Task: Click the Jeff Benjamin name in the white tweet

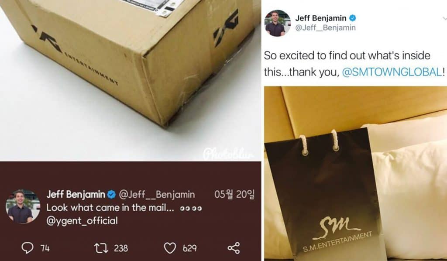Action: 321,18
